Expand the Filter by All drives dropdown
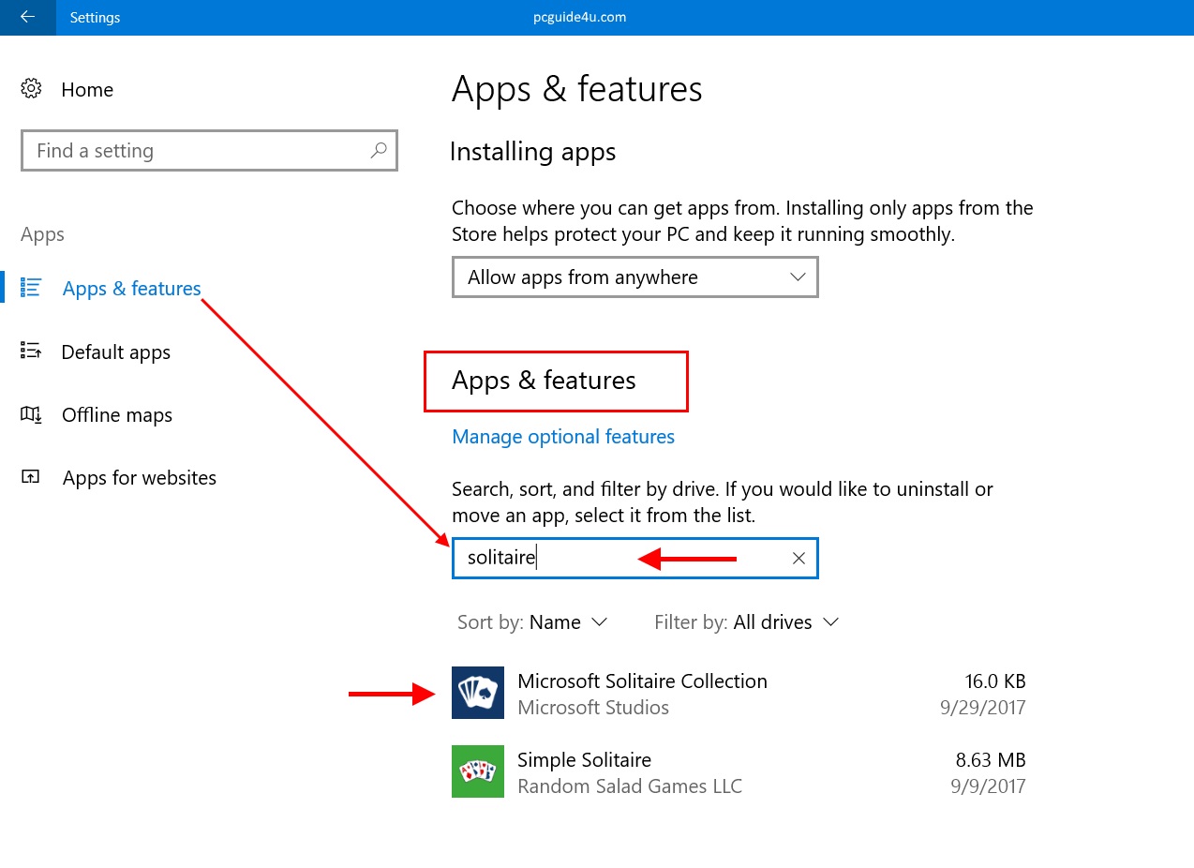Screen dimensions: 1194x868 point(784,622)
